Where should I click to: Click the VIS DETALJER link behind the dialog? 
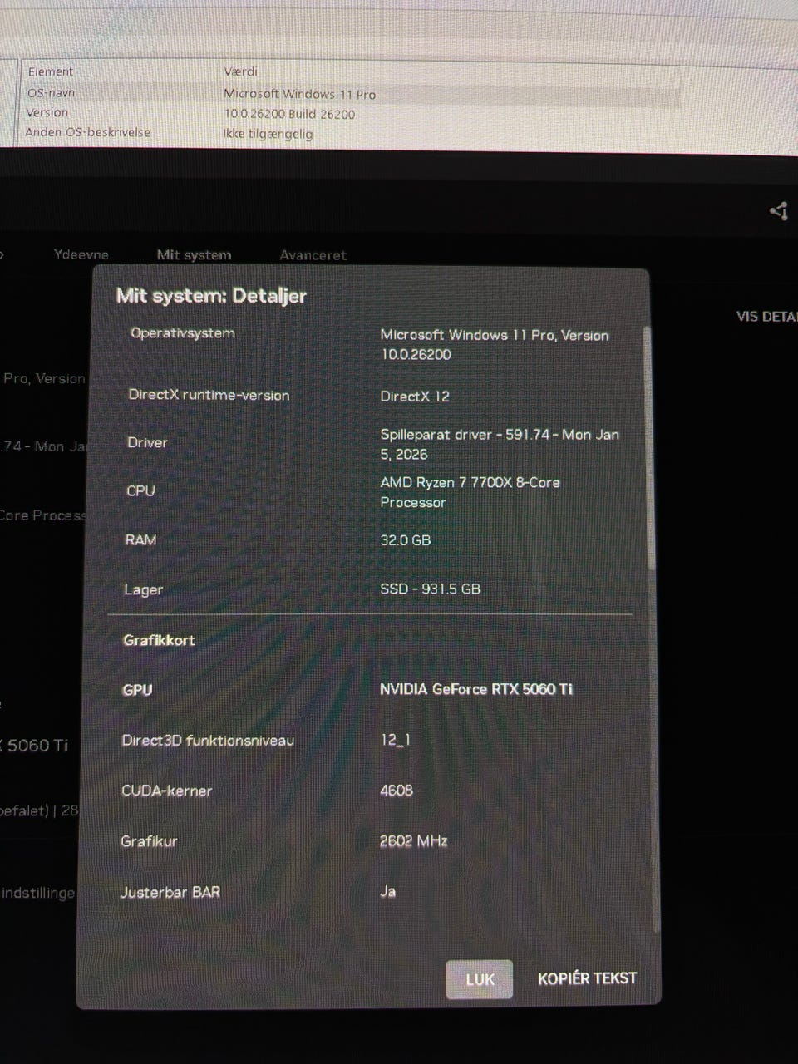(766, 316)
